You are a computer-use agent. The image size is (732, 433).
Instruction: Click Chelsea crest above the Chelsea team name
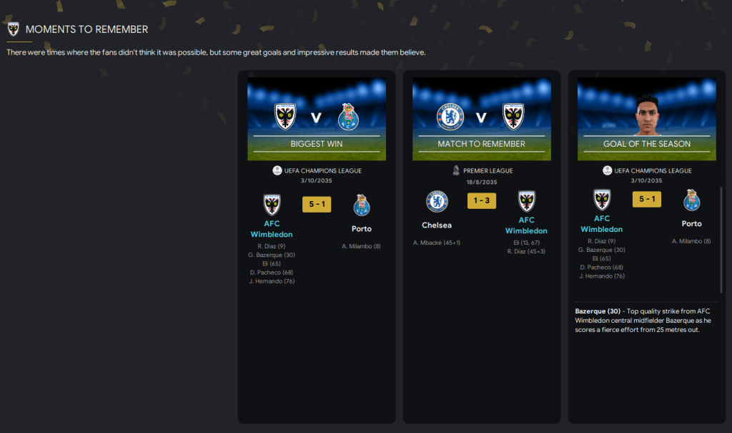[437, 202]
